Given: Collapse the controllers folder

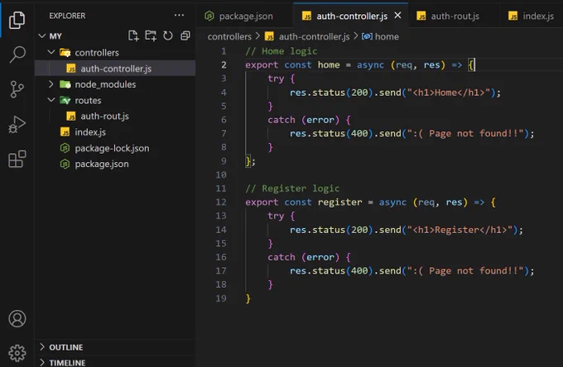Looking at the screenshot, I should coord(51,52).
